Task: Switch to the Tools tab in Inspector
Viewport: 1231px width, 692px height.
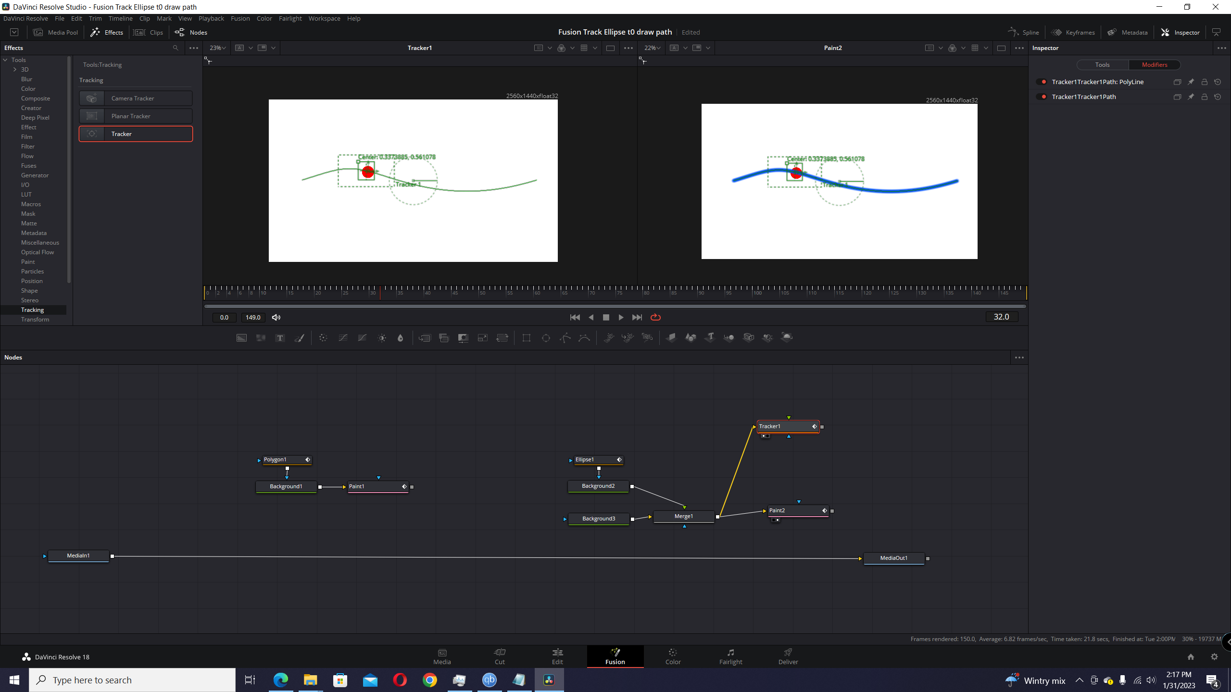Action: click(1102, 65)
